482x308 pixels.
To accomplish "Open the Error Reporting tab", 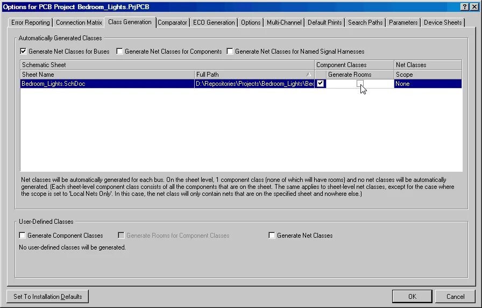I will (x=30, y=23).
